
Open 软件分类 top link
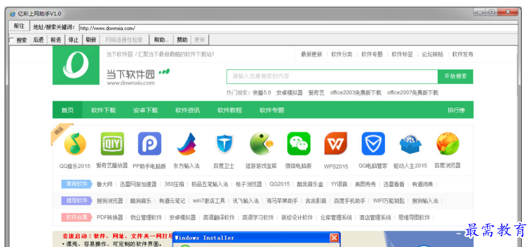pyautogui.click(x=342, y=54)
